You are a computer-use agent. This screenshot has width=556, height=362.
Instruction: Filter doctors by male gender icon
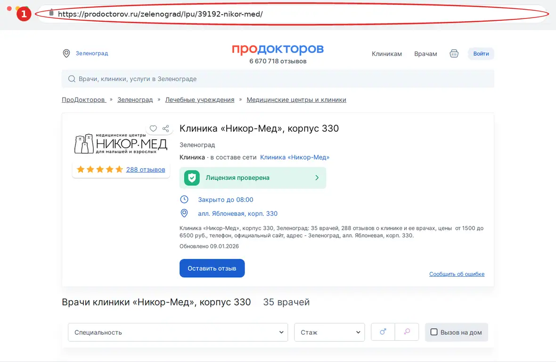pos(383,332)
